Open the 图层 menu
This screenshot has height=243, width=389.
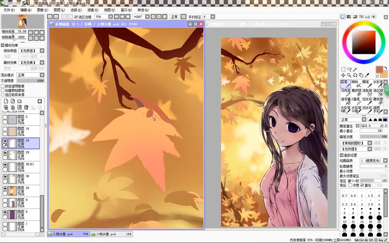pyautogui.click(x=59, y=10)
